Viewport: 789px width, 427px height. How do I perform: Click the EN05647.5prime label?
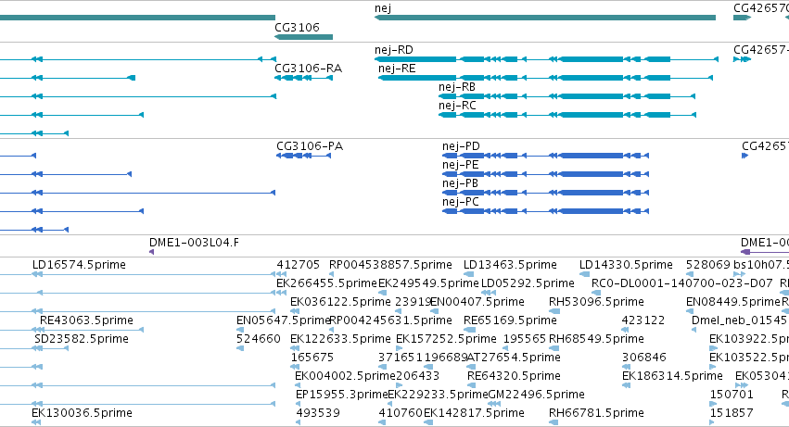coord(284,320)
